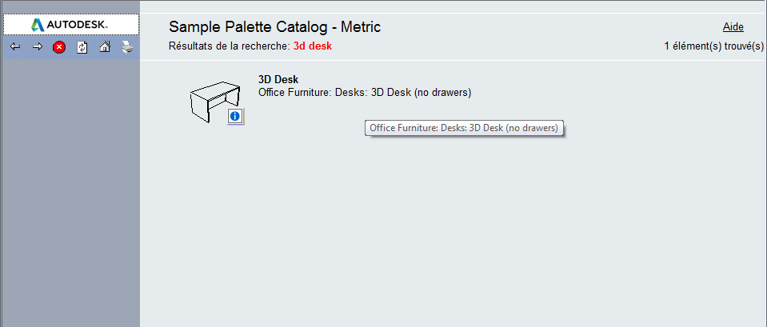Go to the catalog home page

tap(104, 47)
